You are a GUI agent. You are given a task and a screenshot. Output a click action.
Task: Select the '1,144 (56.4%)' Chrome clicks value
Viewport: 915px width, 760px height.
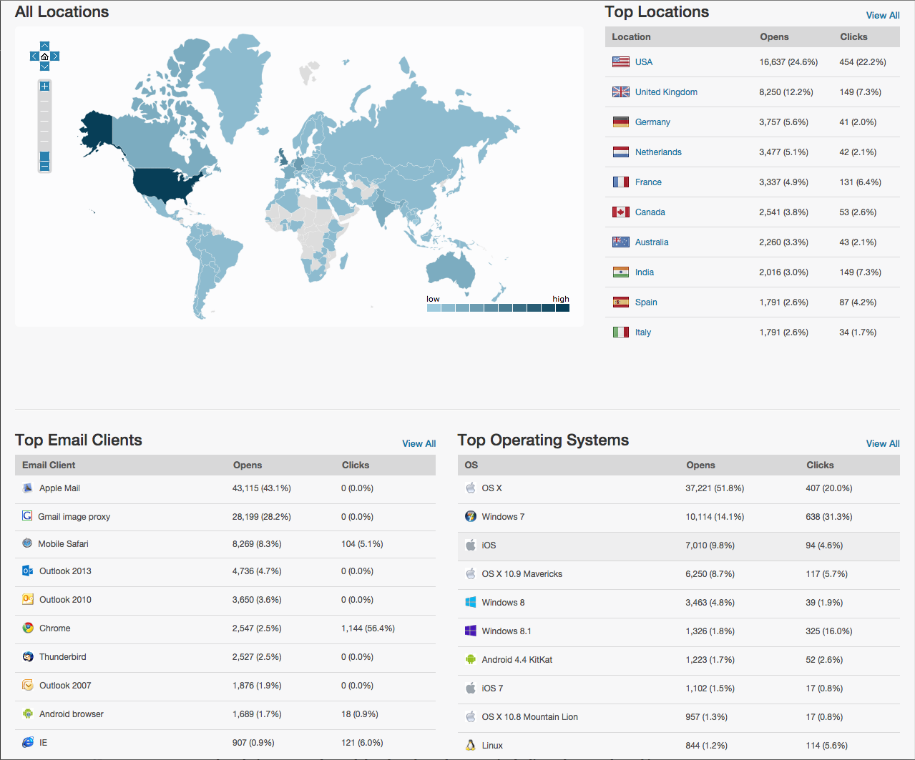[368, 628]
